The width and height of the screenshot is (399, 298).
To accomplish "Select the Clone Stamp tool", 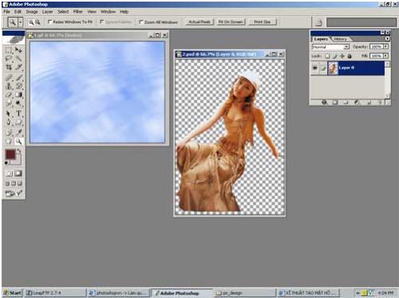I will tap(9, 86).
